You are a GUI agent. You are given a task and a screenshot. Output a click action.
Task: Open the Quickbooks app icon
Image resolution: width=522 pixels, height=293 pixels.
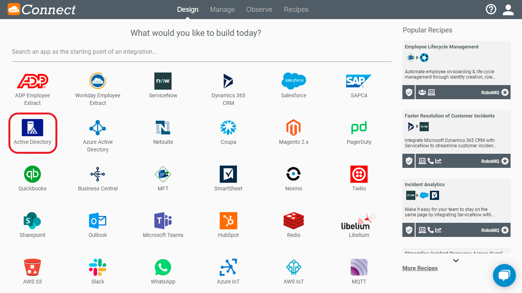coord(32,174)
